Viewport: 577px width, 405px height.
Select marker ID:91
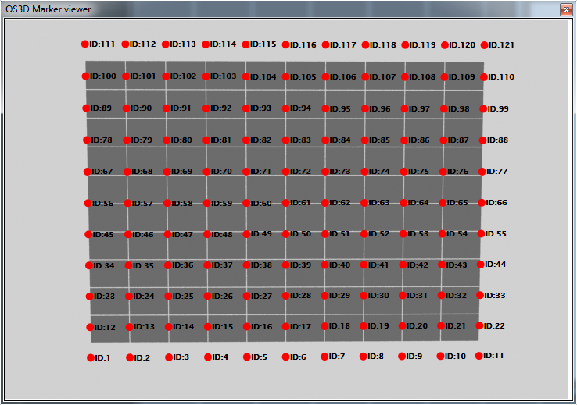tap(167, 108)
